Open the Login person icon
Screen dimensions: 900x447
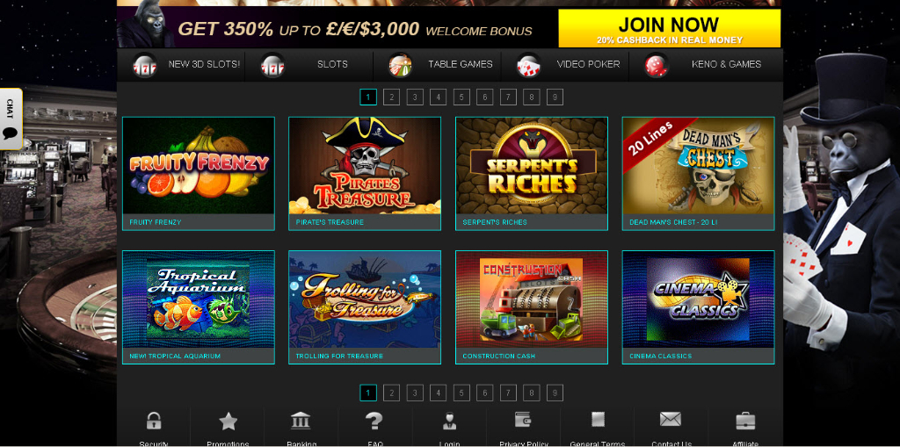tap(449, 421)
